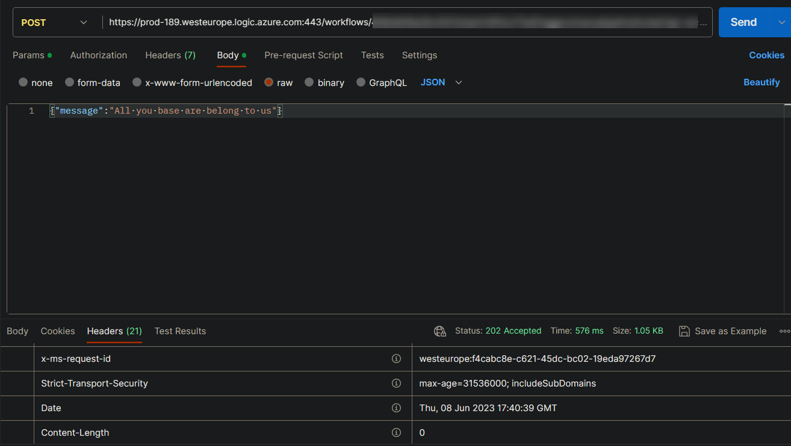This screenshot has height=446, width=791.
Task: Open the Headers (21) response tab
Action: pyautogui.click(x=114, y=331)
